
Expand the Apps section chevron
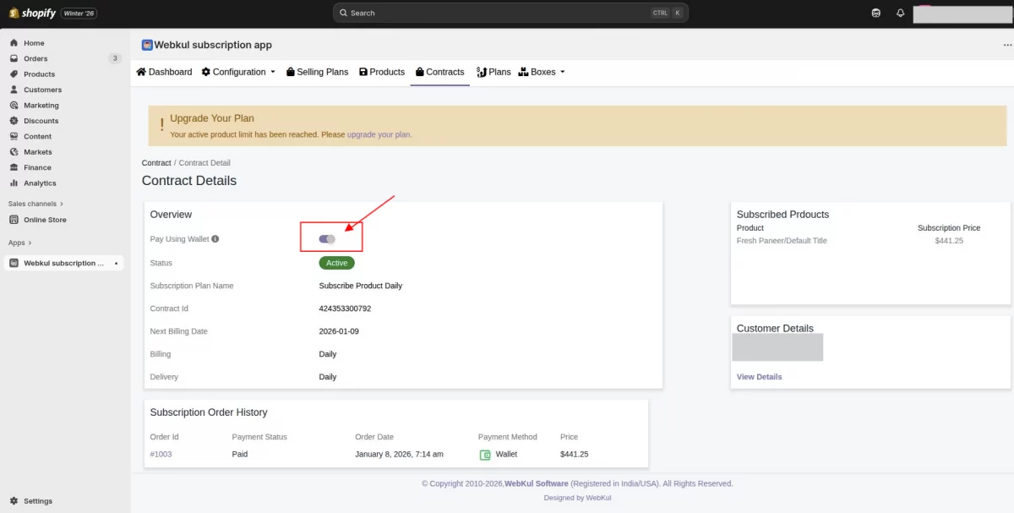pos(30,243)
